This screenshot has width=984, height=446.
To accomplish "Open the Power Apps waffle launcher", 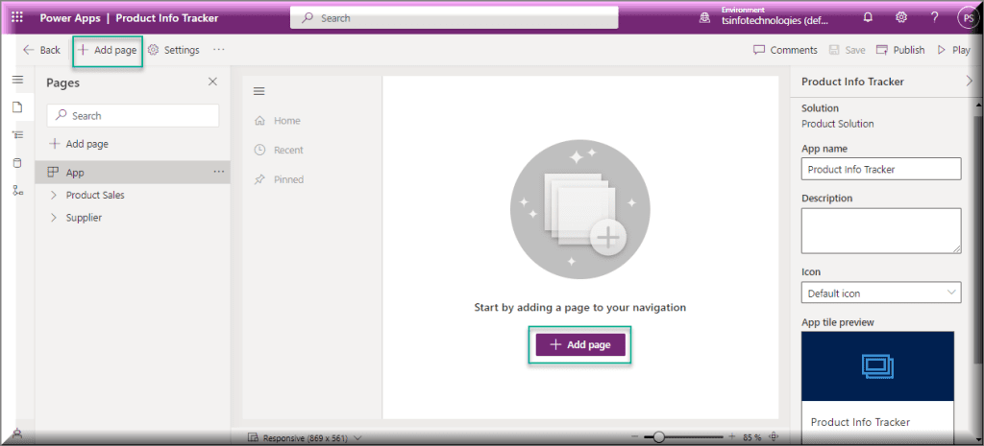I will tap(17, 17).
